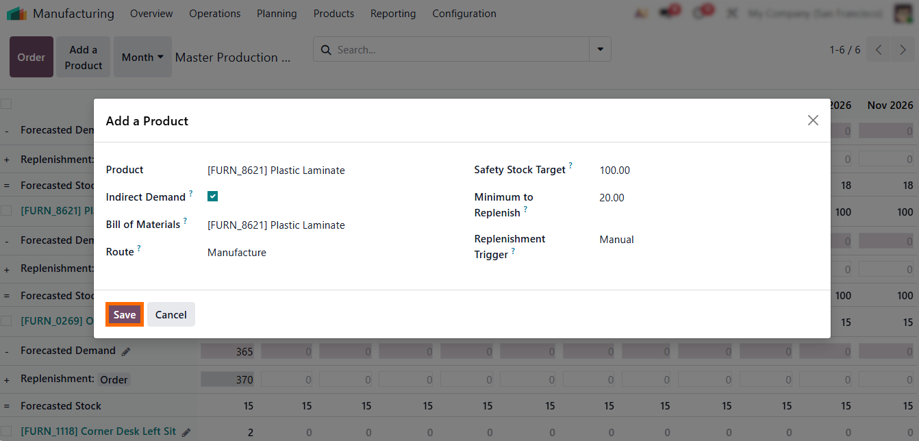Open the Month period dropdown

click(142, 58)
